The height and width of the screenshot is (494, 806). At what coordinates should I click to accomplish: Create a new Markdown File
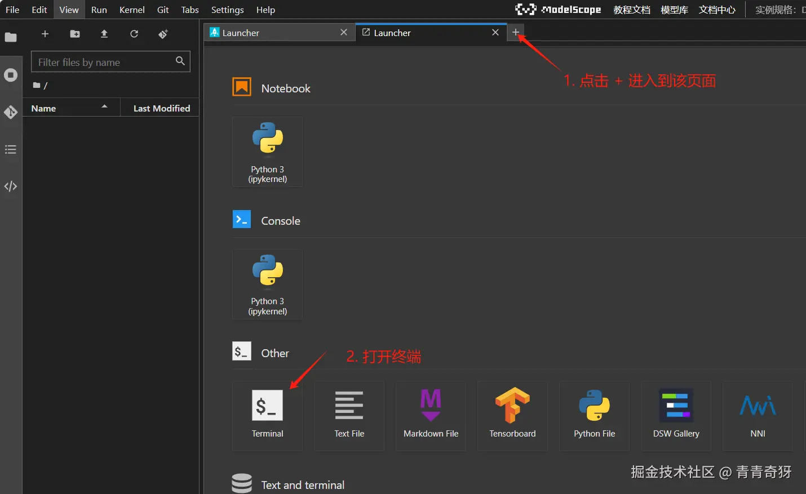[x=431, y=416]
